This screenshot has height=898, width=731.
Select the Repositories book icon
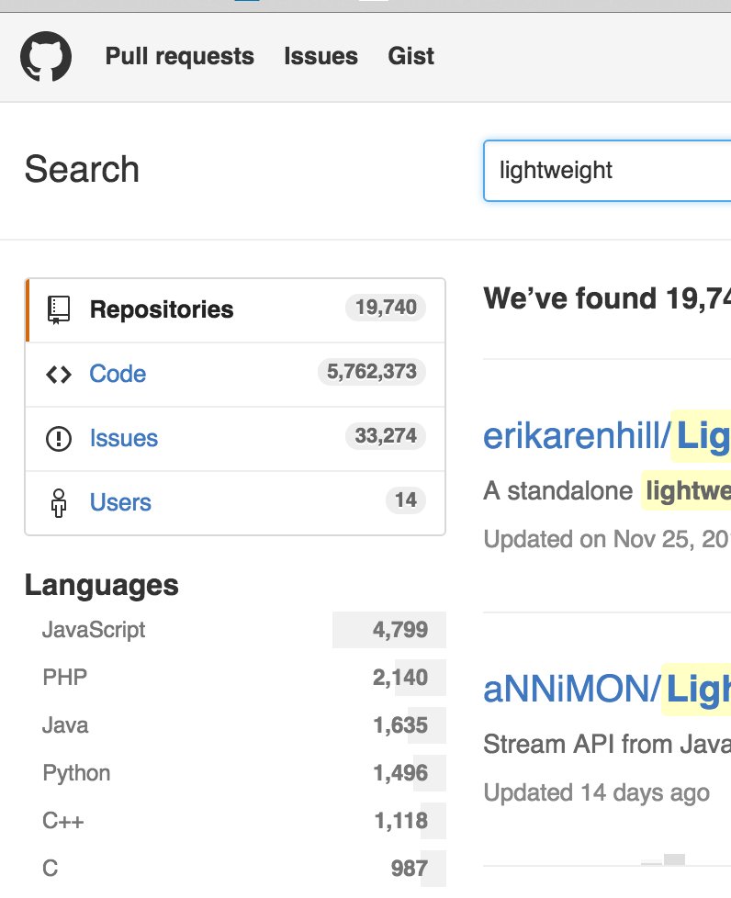[x=59, y=309]
